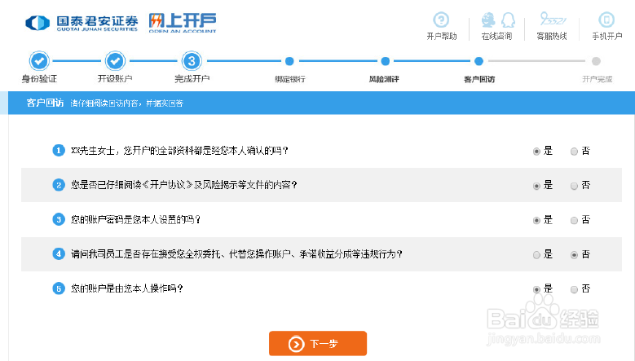Click question text 您的账户是由您本人操作吗
This screenshot has width=635, height=361.
[x=127, y=288]
